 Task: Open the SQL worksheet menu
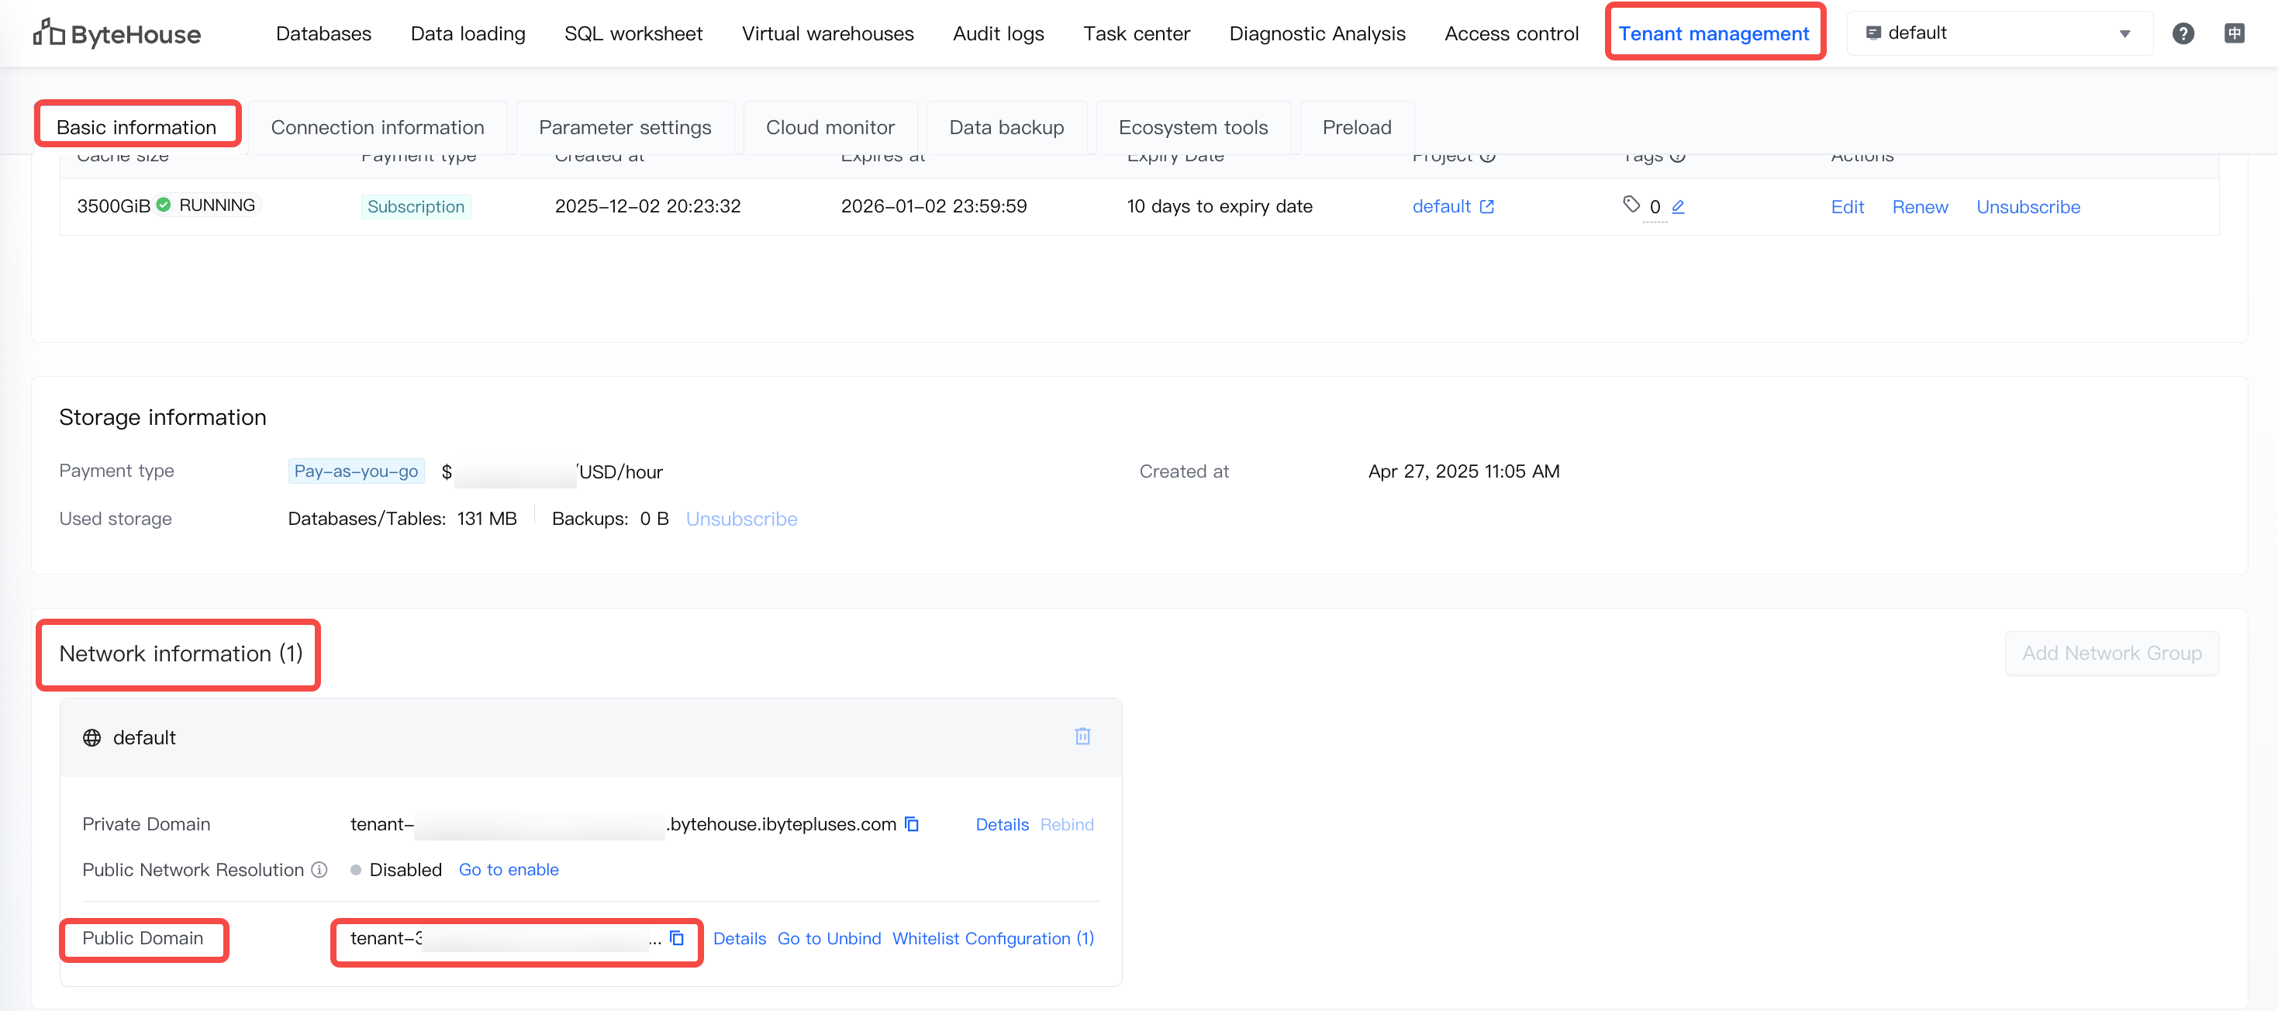point(633,33)
